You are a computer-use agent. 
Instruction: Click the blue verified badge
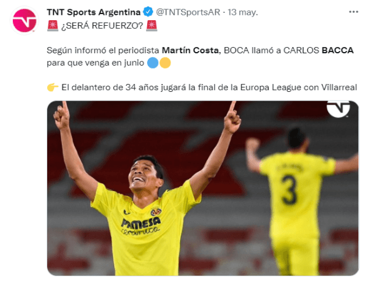click(x=148, y=12)
